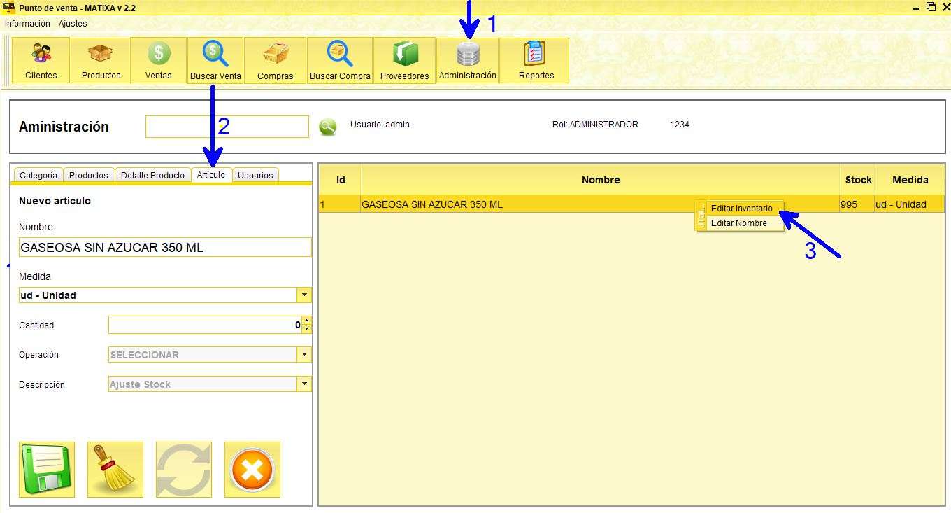This screenshot has height=513, width=951.
Task: Open the Compras module
Action: point(276,59)
